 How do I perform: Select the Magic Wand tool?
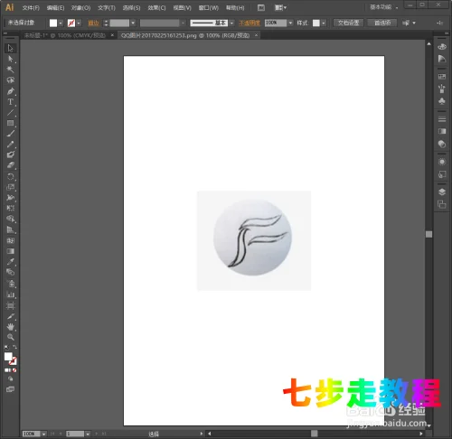(x=10, y=70)
